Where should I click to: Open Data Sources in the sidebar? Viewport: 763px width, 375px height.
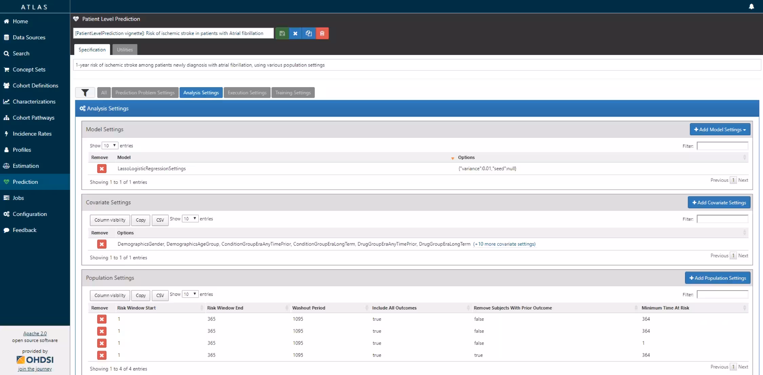(35, 37)
